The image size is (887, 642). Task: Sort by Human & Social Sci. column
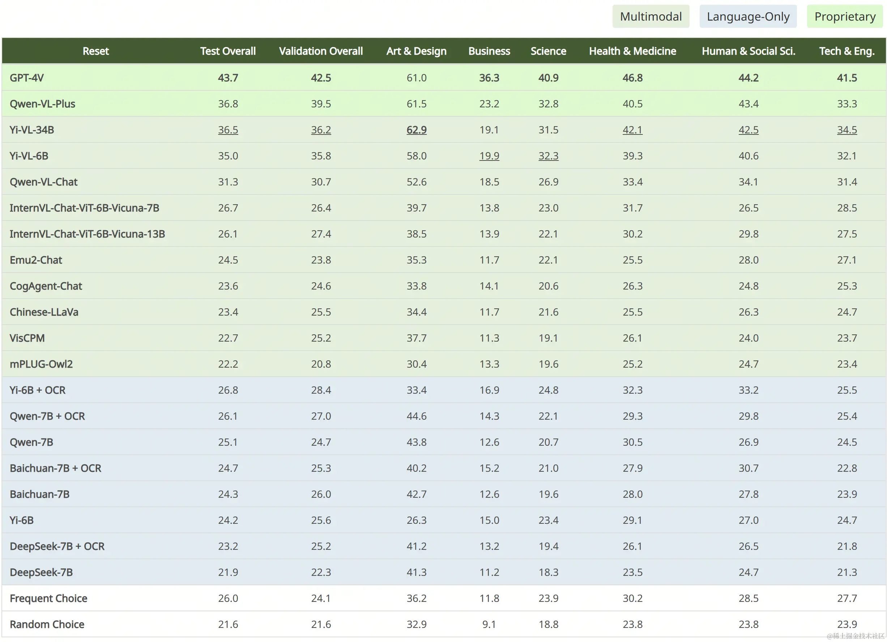748,51
